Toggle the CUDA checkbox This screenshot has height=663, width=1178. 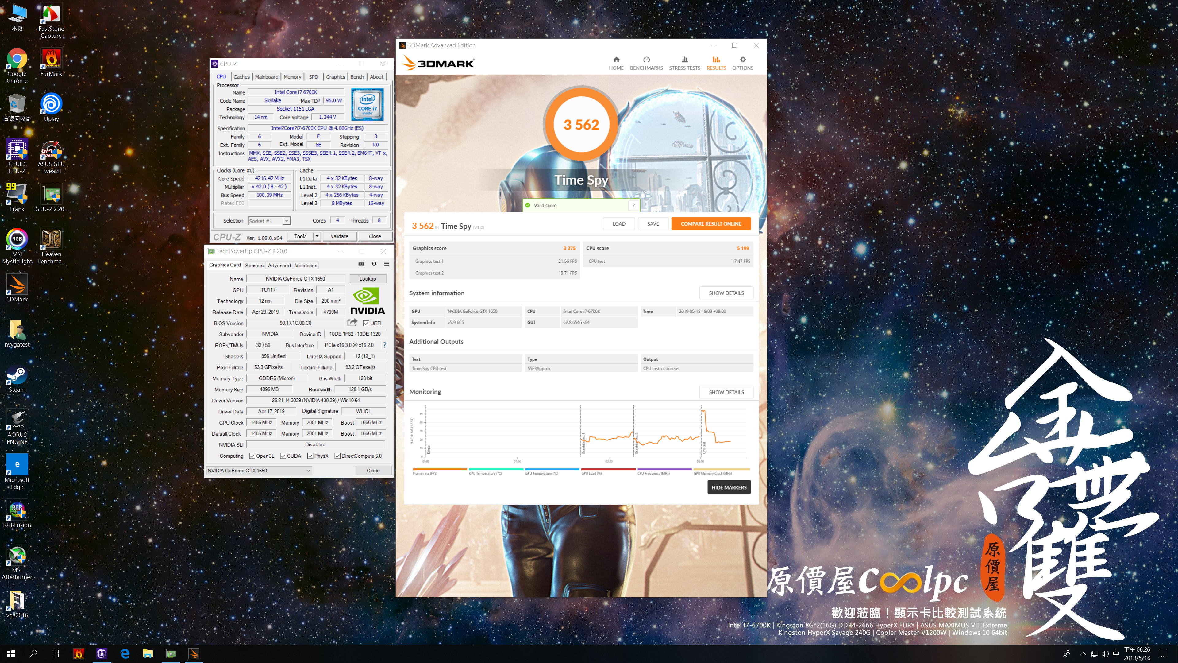click(283, 456)
